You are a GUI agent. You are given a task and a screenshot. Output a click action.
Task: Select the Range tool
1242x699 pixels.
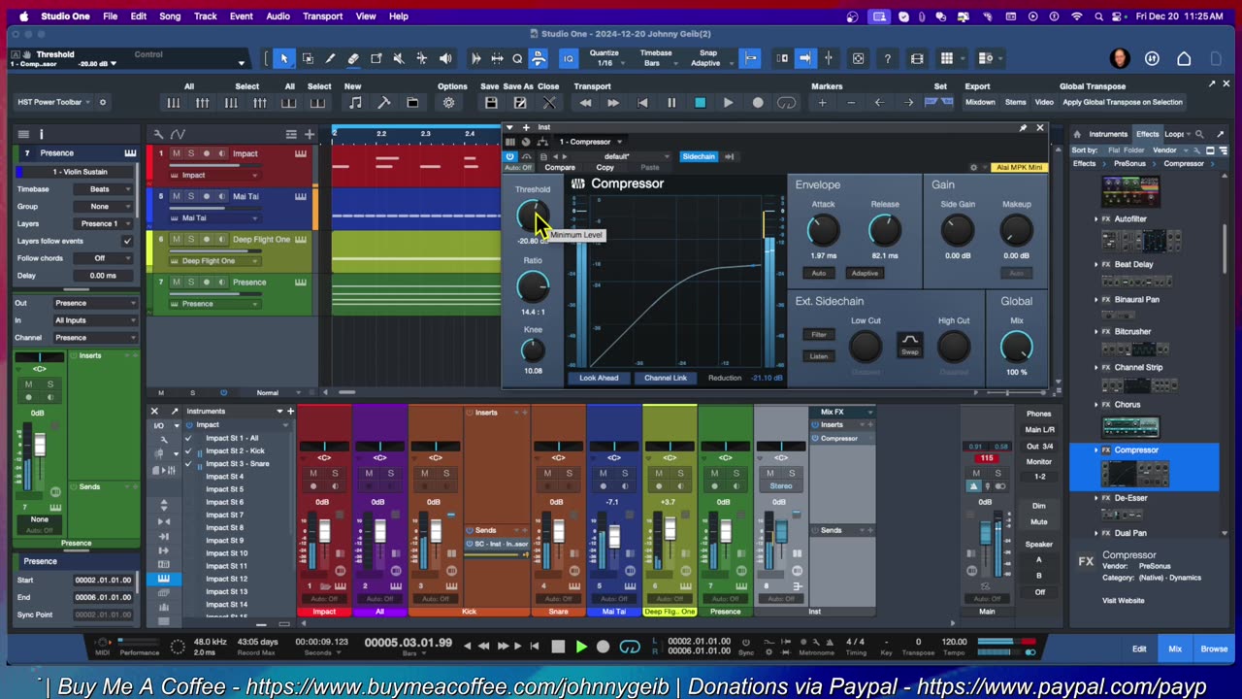pyautogui.click(x=308, y=59)
